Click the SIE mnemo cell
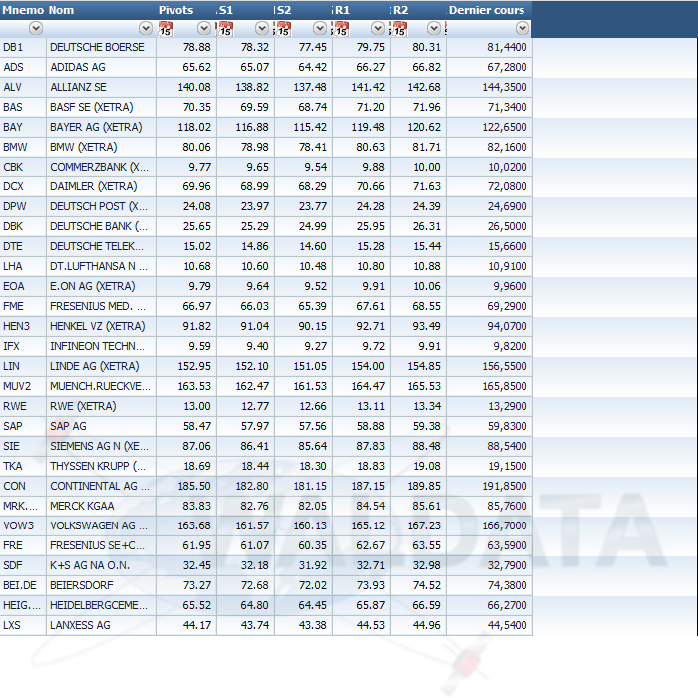This screenshot has width=698, height=698. click(23, 446)
